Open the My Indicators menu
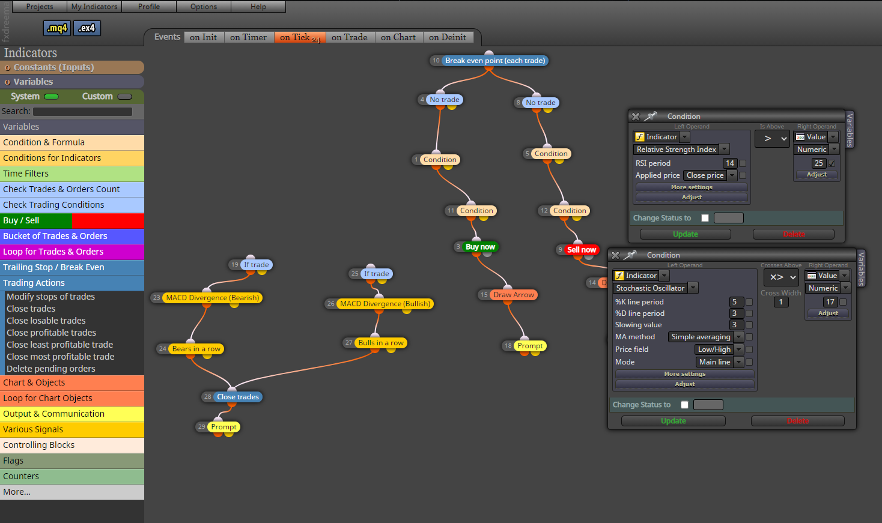 [94, 7]
